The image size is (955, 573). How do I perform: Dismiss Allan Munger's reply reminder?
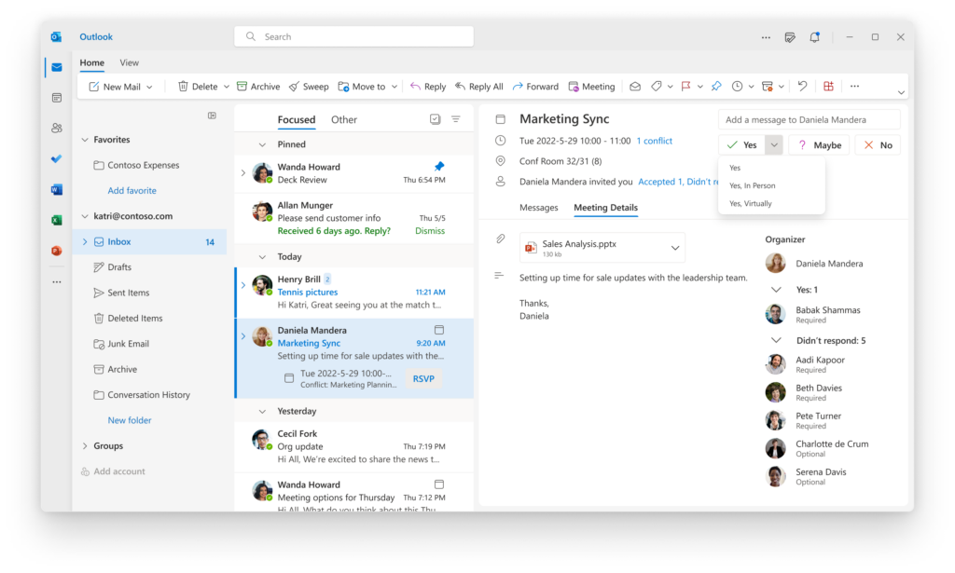point(429,230)
